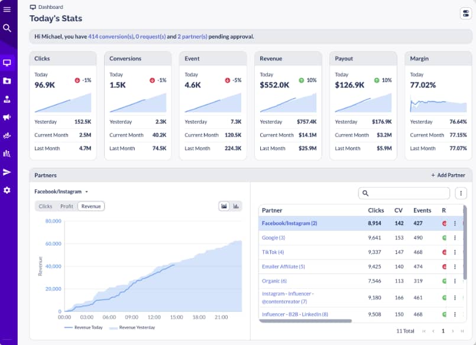This screenshot has height=345, width=476.
Task: Toggle the area chart display mode
Action: tap(224, 206)
